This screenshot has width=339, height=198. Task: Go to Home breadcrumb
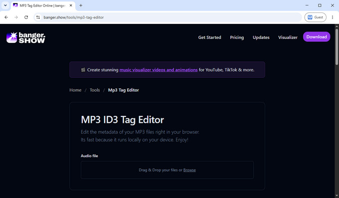pyautogui.click(x=75, y=90)
